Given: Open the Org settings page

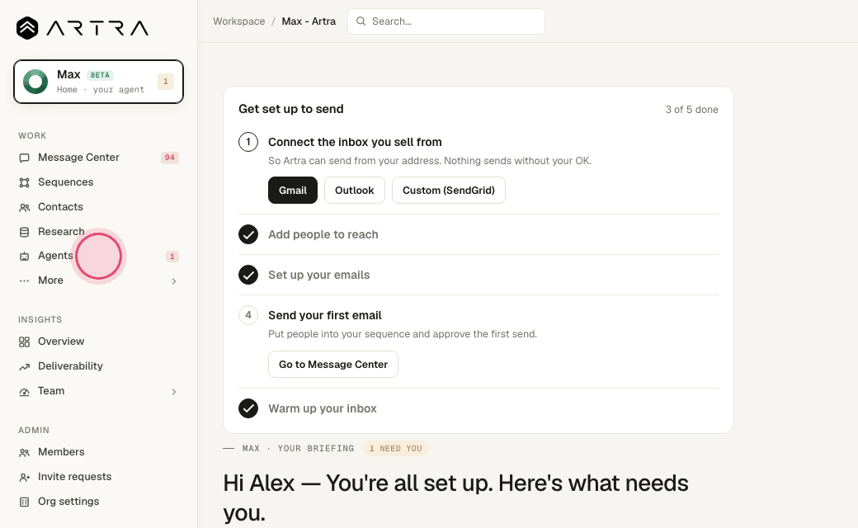Looking at the screenshot, I should coord(98,502).
